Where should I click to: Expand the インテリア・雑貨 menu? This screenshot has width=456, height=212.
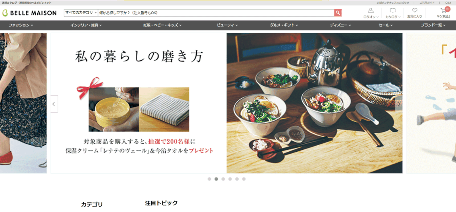(x=86, y=25)
